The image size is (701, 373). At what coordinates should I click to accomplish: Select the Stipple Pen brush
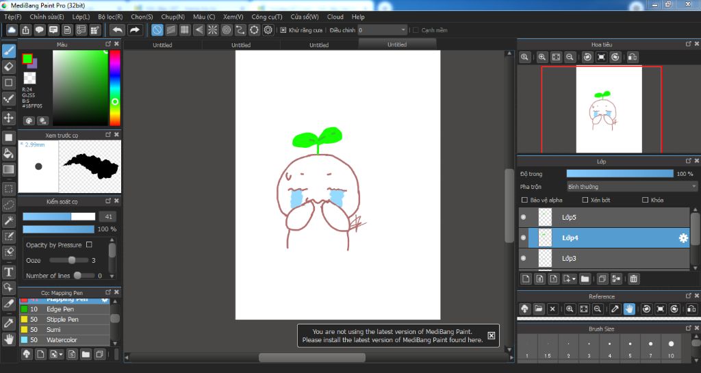64,320
